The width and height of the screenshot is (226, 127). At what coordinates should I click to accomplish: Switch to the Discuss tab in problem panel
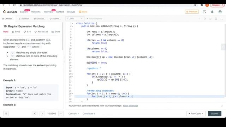click(x=39, y=19)
